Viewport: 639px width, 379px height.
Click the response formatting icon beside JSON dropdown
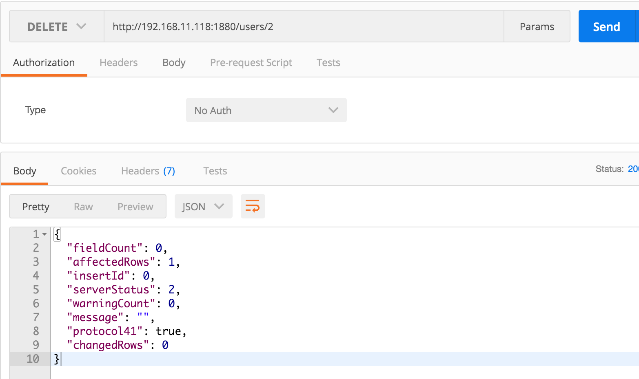(253, 206)
